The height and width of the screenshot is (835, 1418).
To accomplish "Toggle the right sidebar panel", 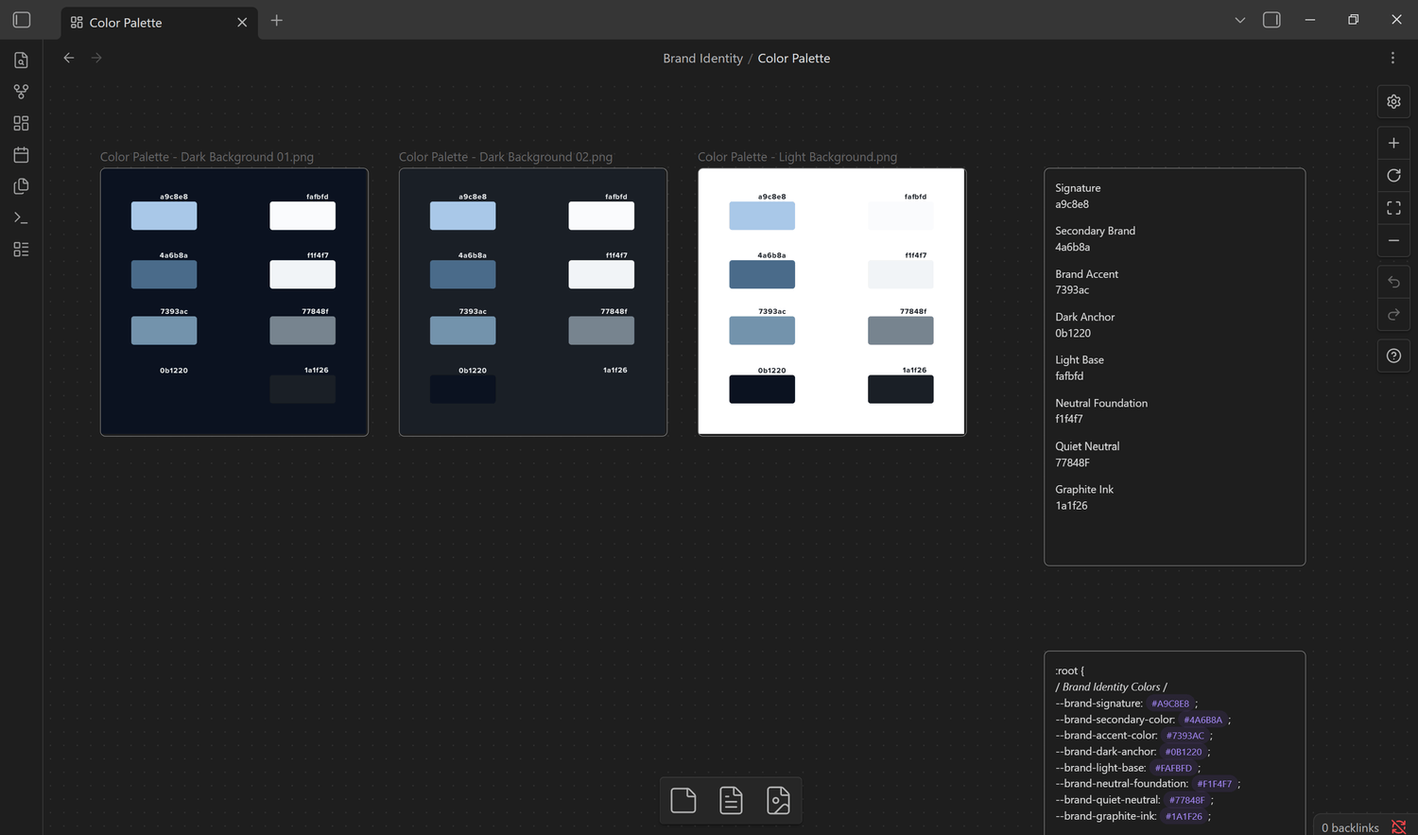I will 1271,20.
